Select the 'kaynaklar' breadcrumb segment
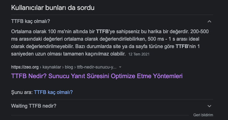The width and height of the screenshot is (228, 120). click(52, 67)
